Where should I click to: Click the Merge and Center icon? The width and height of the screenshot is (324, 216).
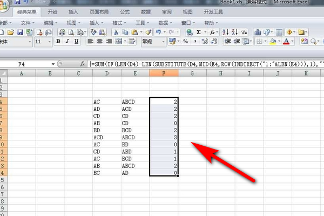click(119, 42)
